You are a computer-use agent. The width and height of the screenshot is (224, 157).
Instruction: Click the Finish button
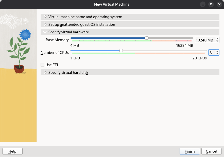click(189, 151)
